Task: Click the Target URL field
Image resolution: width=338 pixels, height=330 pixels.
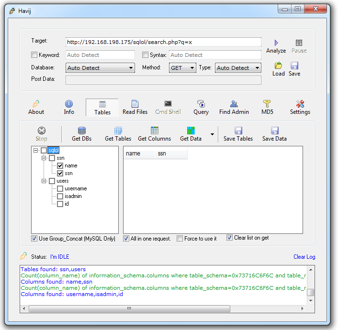Action: pyautogui.click(x=163, y=42)
